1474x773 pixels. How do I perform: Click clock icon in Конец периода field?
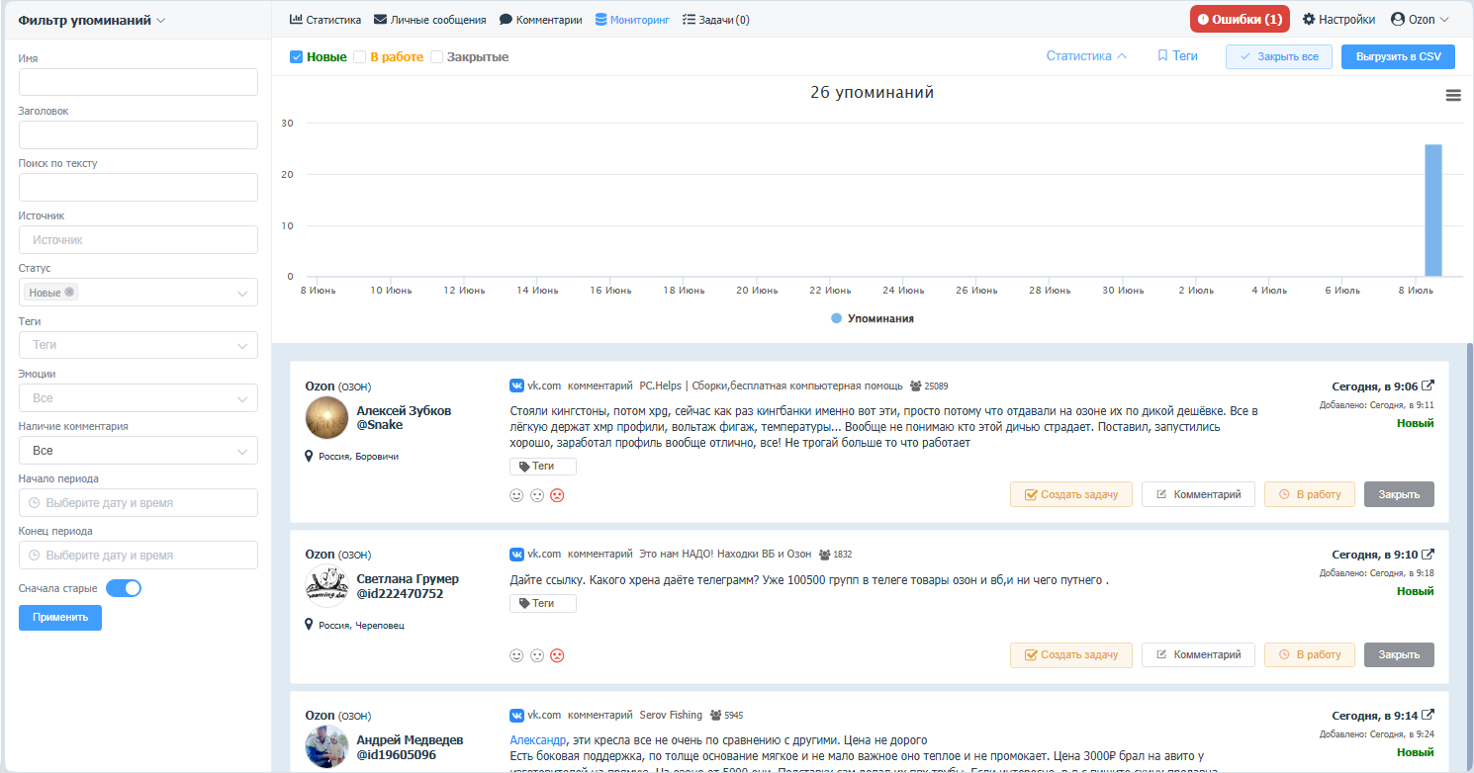35,555
